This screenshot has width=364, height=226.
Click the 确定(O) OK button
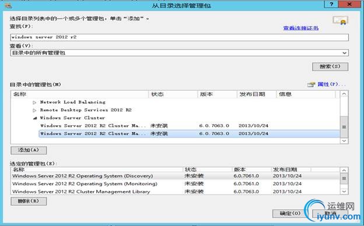290,213
